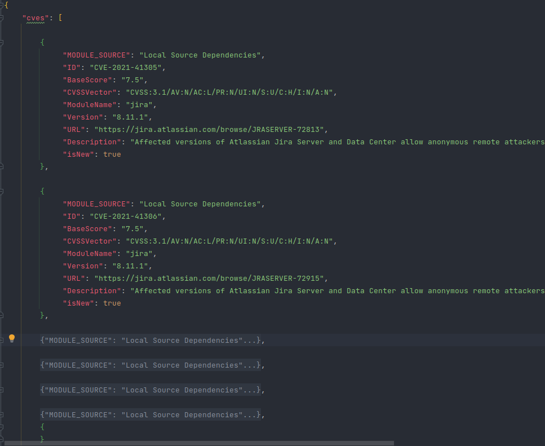Image resolution: width=545 pixels, height=446 pixels.
Task: Collapse the root JSON object fold marker
Action: pos(1,5)
